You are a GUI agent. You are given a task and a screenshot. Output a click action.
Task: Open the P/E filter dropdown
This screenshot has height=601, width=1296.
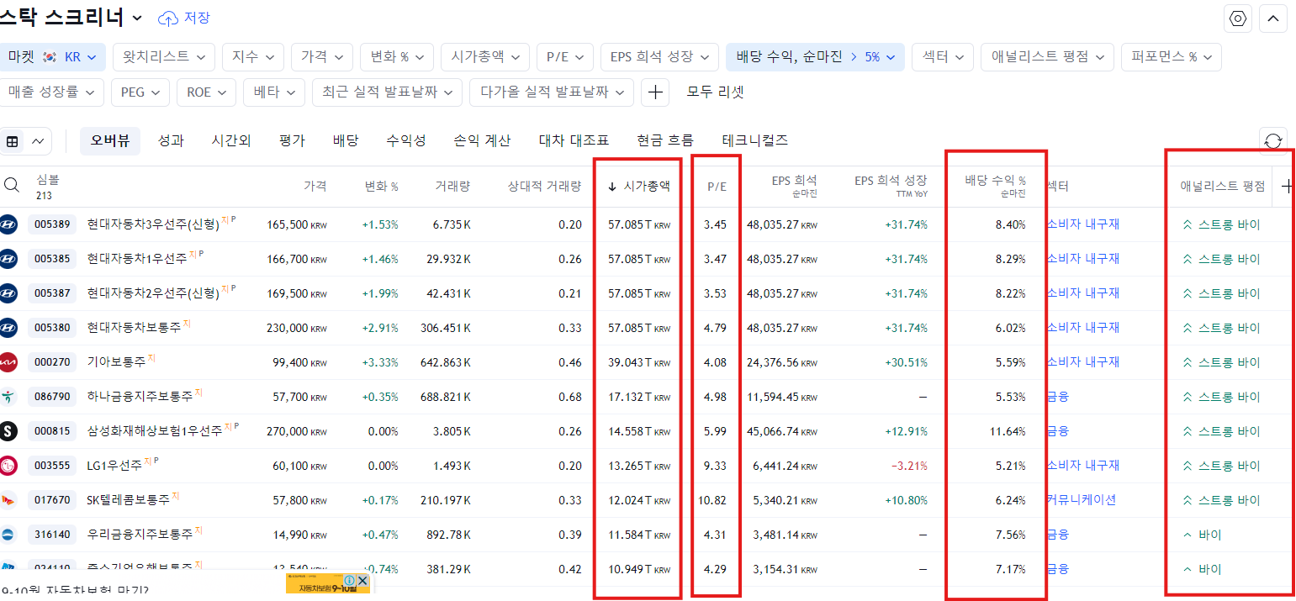565,57
